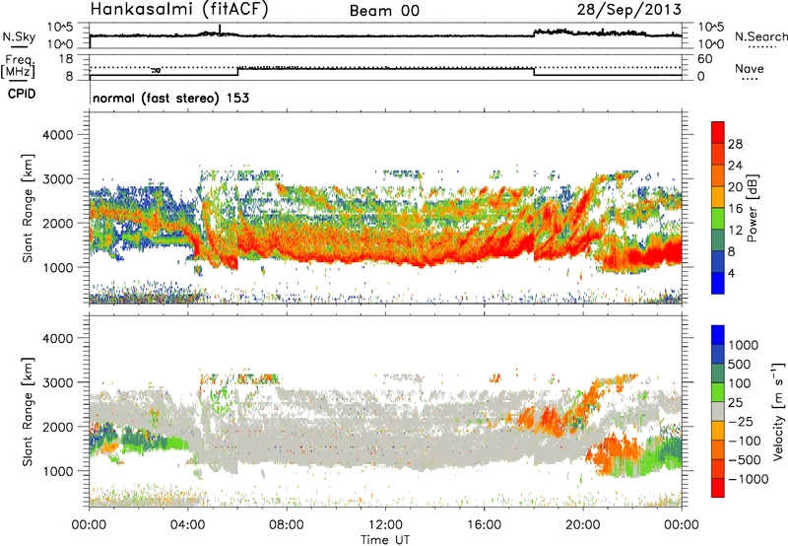Click the Nave legend label
Screen dimensions: 788x546
pos(750,69)
